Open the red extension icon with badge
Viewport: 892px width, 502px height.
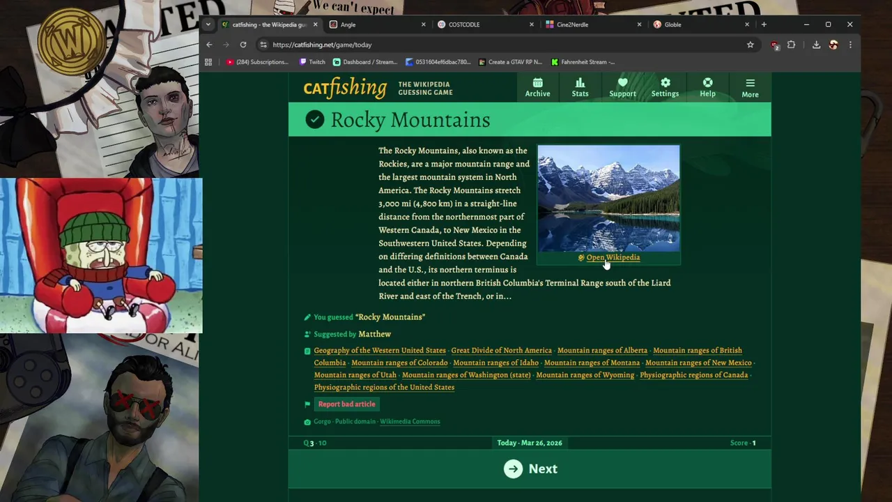[x=774, y=45]
